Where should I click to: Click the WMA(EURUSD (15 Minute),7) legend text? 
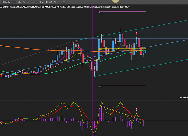click(x=56, y=7)
